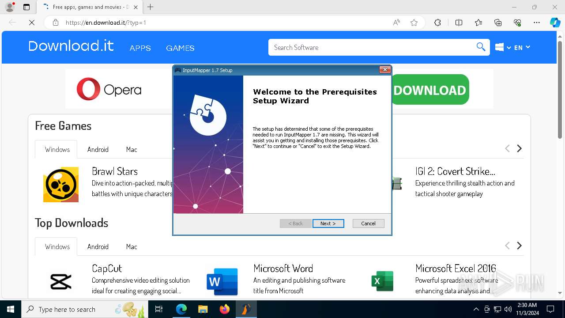This screenshot has width=565, height=318.
Task: Close the InputMapper 1.7 Setup dialog
Action: (385, 70)
